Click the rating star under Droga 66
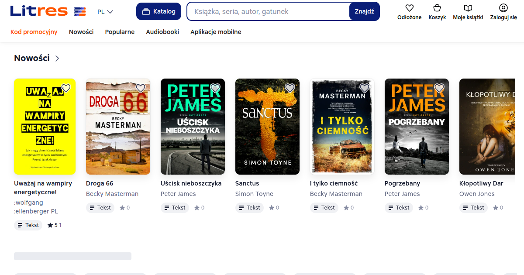This screenshot has height=275, width=524. point(122,208)
